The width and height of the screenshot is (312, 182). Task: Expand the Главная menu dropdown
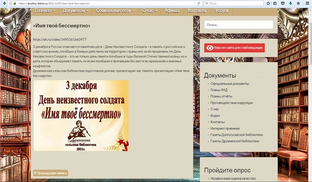tap(45, 11)
